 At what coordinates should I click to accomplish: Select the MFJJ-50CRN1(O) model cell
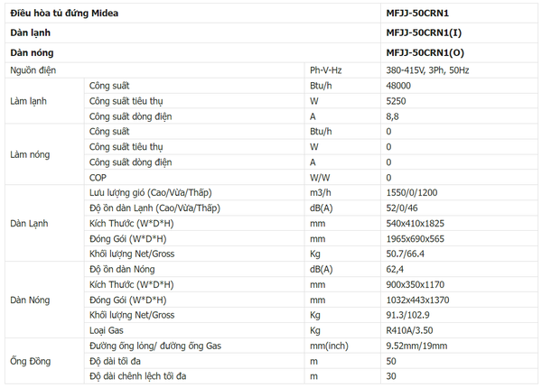425,53
